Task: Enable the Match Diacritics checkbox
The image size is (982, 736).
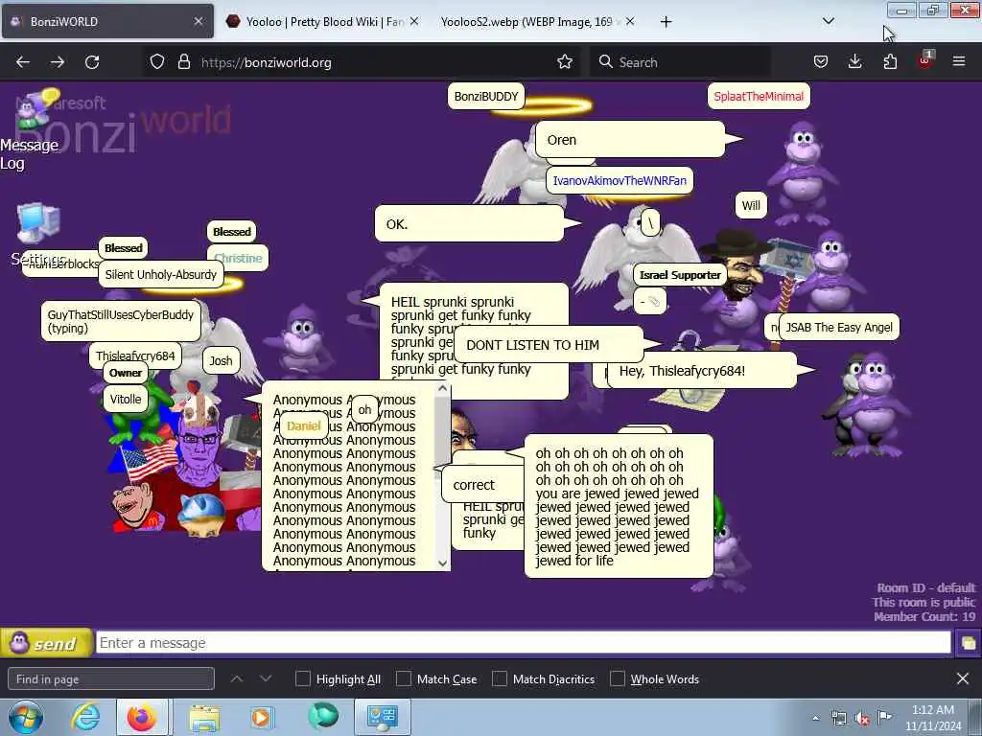Action: pyautogui.click(x=500, y=679)
